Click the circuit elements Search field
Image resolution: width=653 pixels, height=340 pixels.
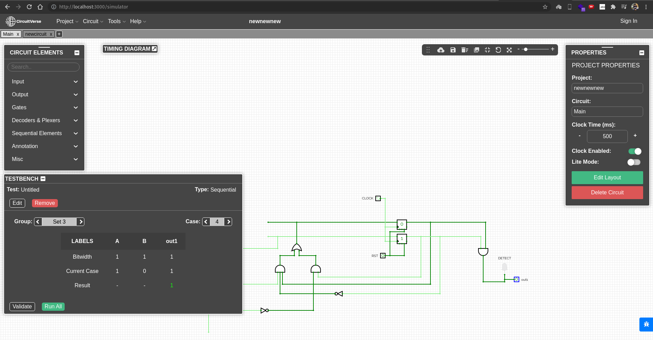click(44, 67)
